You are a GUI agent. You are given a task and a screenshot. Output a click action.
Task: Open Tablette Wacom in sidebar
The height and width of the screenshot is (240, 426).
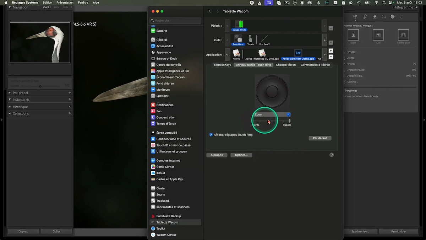click(175, 222)
